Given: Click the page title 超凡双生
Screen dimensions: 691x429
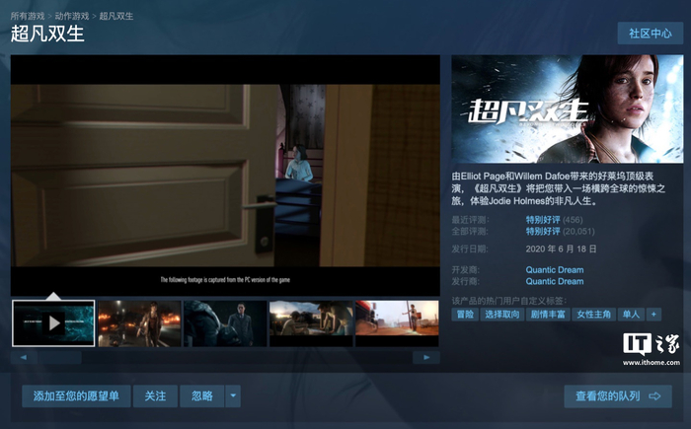Looking at the screenshot, I should coord(47,34).
